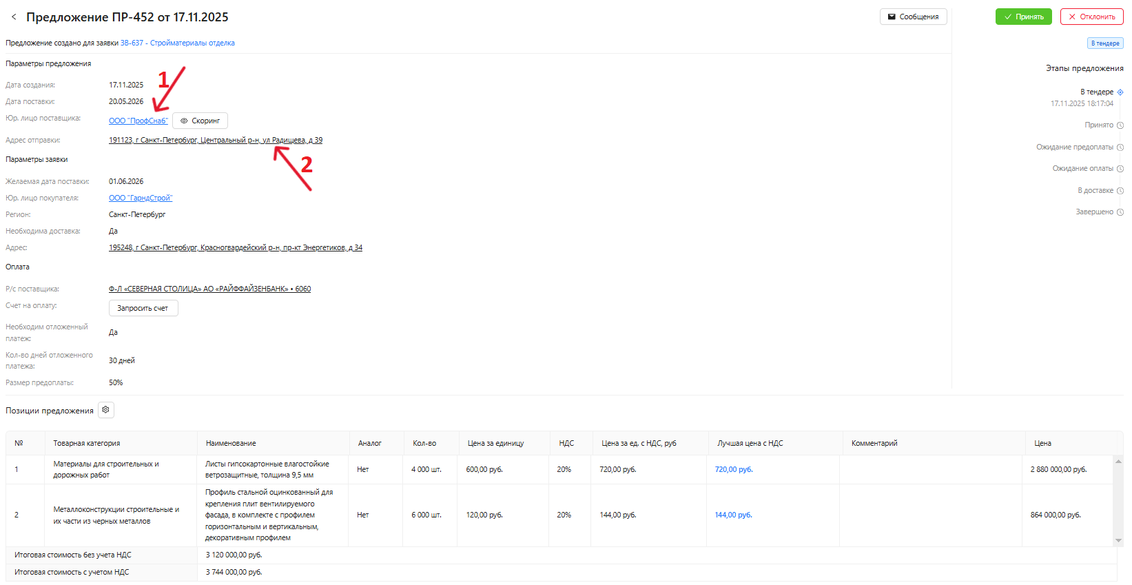Viewport: 1132px width, 585px height.
Task: Click the В тендере status tag
Action: coord(1105,43)
